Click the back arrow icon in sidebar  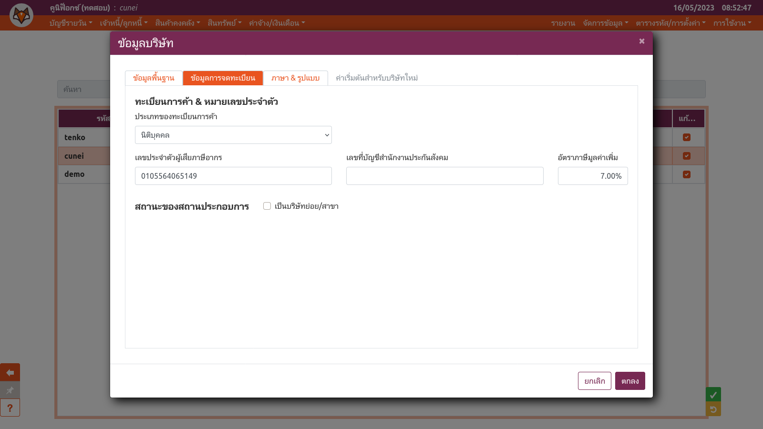click(x=10, y=372)
